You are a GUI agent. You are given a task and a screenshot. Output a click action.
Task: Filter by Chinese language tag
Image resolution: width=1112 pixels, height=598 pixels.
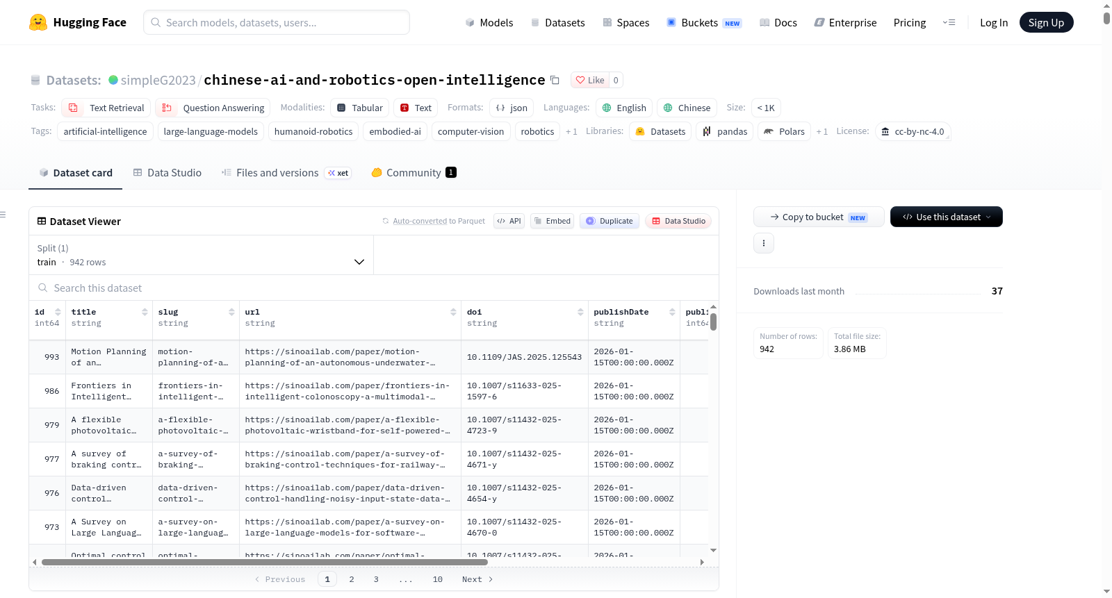tap(687, 108)
